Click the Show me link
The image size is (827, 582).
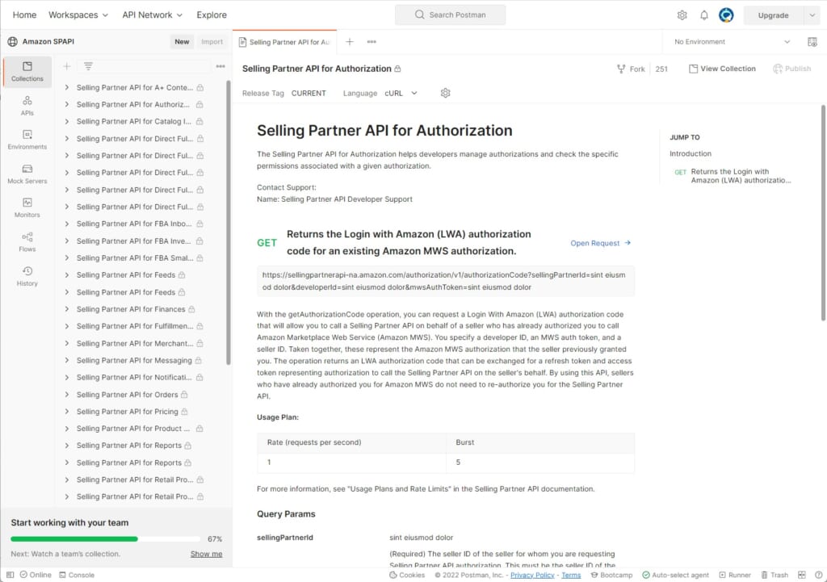coord(206,554)
